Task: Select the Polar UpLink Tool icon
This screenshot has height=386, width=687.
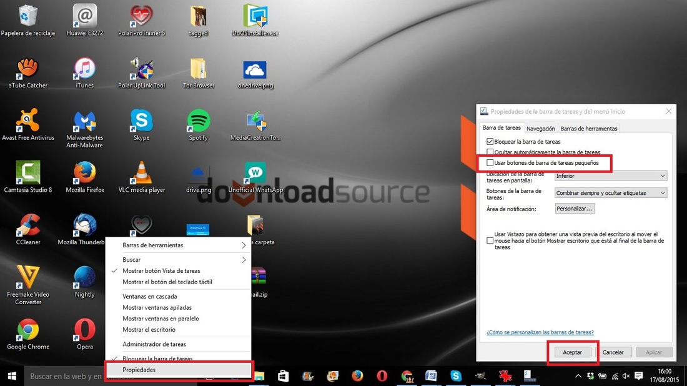Action: click(142, 72)
